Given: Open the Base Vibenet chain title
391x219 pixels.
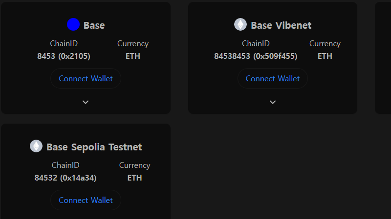Looking at the screenshot, I should pos(281,25).
